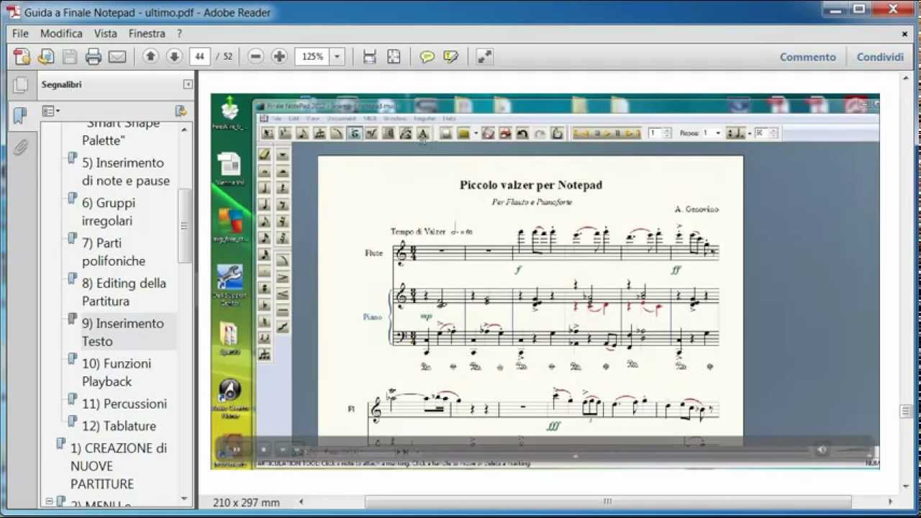Image resolution: width=921 pixels, height=518 pixels.
Task: Open the Condividi pane
Action: coord(880,57)
